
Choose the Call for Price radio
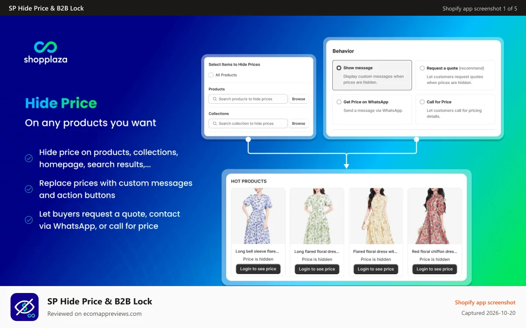(x=422, y=102)
